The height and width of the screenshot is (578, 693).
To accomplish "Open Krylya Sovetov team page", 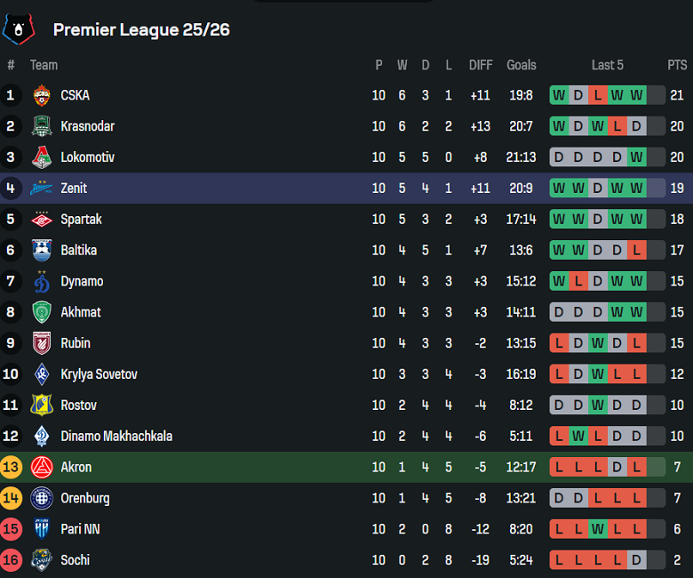I will pos(99,374).
